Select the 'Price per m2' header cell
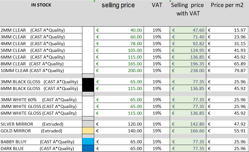The width and height of the screenshot is (249, 152). 227,5
